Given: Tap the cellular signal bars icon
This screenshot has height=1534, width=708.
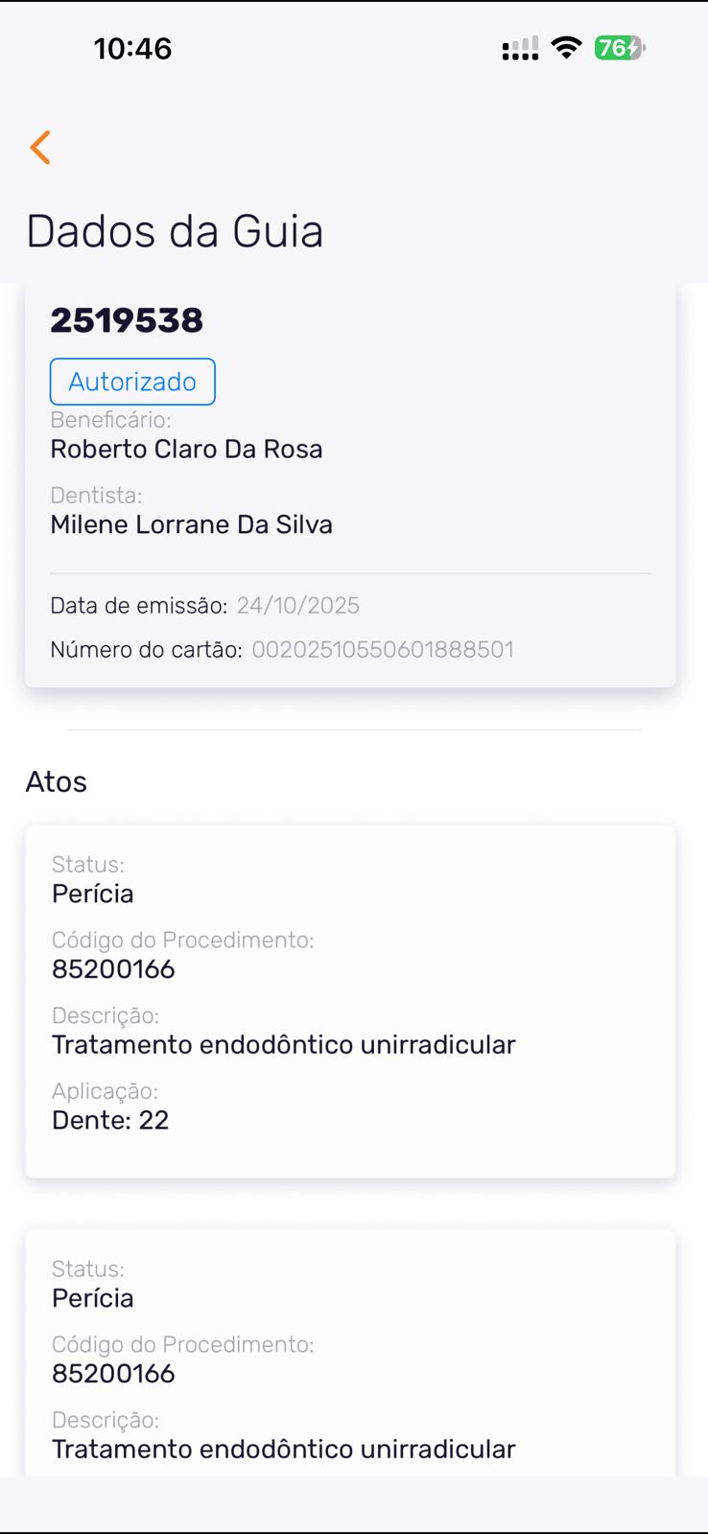Looking at the screenshot, I should (x=520, y=49).
